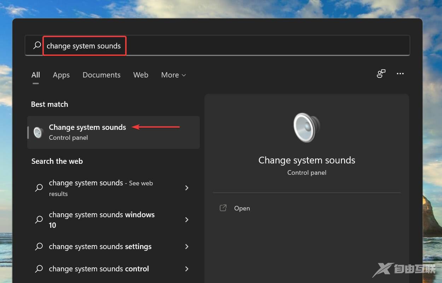
Task: Click the search icon beside change system sounds control
Action: [39, 269]
